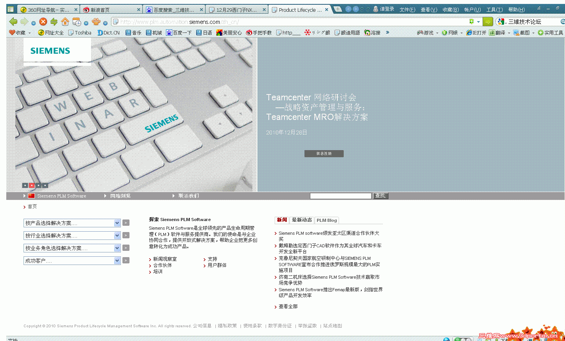This screenshot has width=565, height=341.
Task: Click the IE打开 tool
Action: point(476,33)
